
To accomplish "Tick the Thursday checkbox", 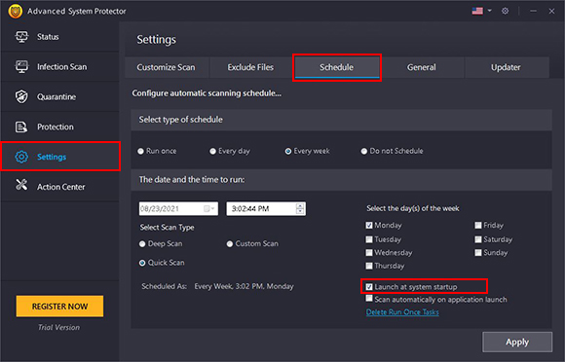I will click(369, 266).
